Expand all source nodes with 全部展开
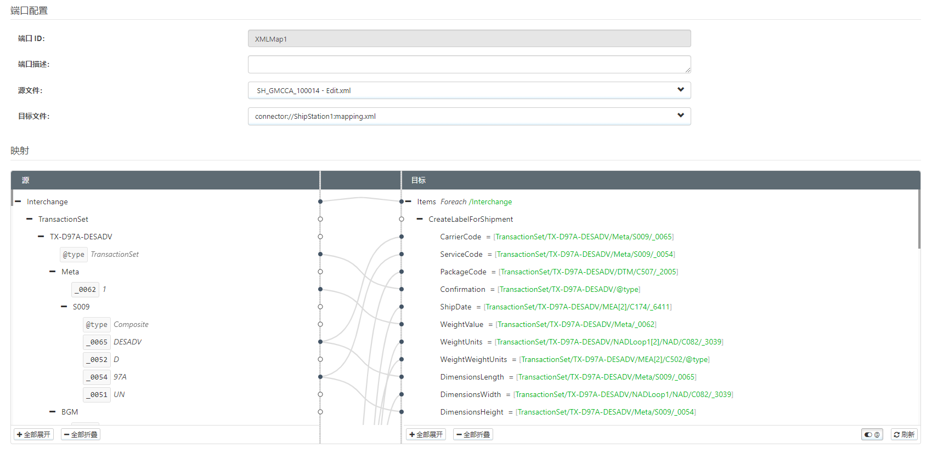The image size is (932, 454). [33, 434]
